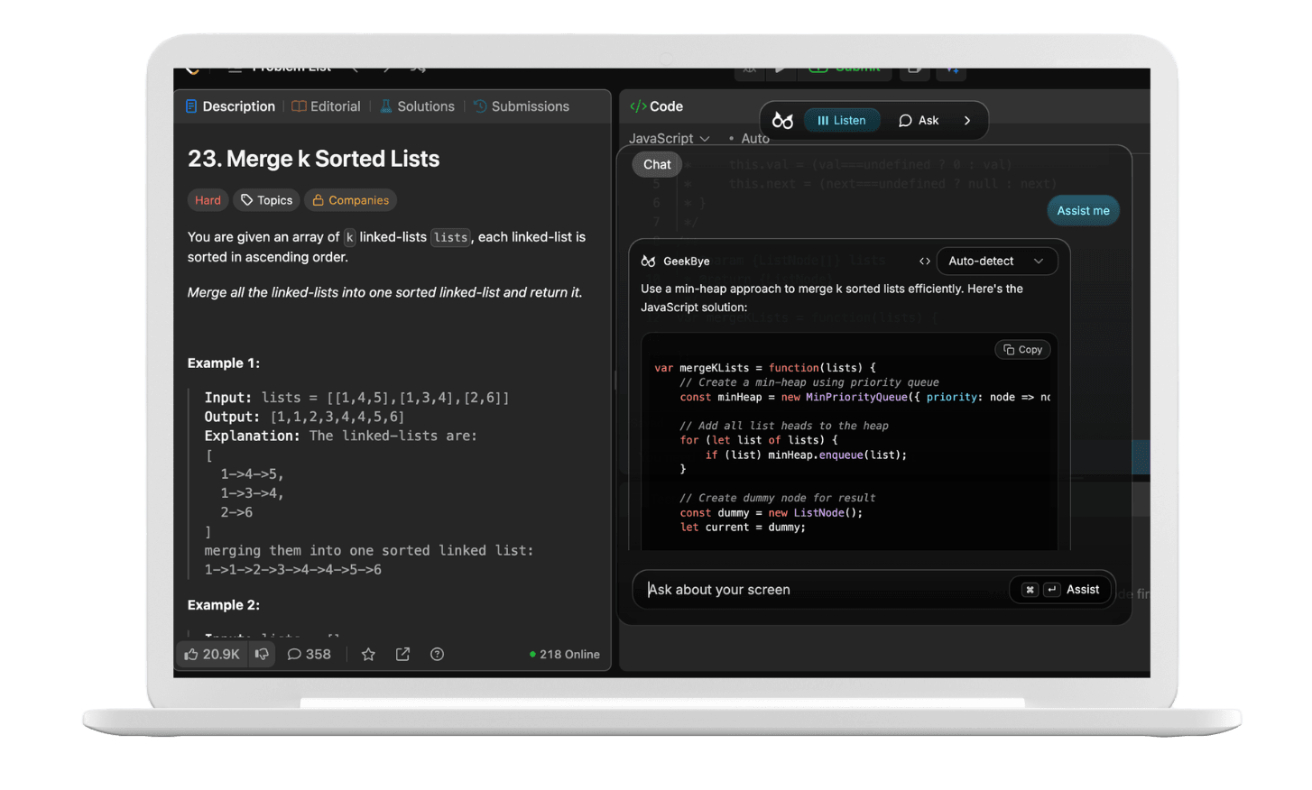Open the Companies locked tag

tap(350, 200)
